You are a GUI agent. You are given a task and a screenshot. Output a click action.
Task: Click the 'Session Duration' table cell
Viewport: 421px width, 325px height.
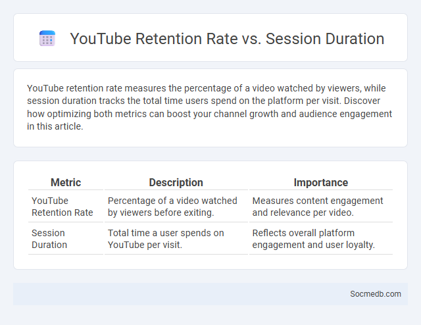pyautogui.click(x=66, y=239)
